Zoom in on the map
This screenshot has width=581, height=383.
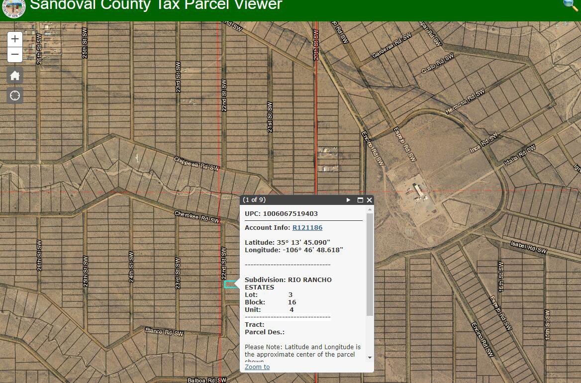[15, 39]
